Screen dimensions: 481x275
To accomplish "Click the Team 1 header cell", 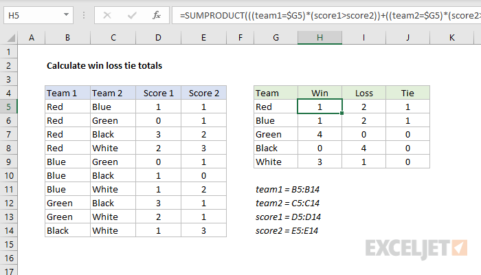I will click(67, 93).
